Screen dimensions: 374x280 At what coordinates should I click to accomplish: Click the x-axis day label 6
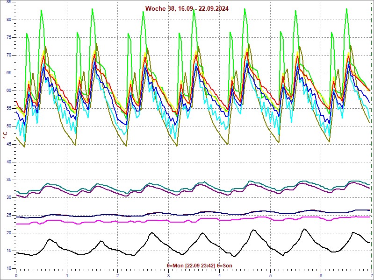(x=321, y=276)
